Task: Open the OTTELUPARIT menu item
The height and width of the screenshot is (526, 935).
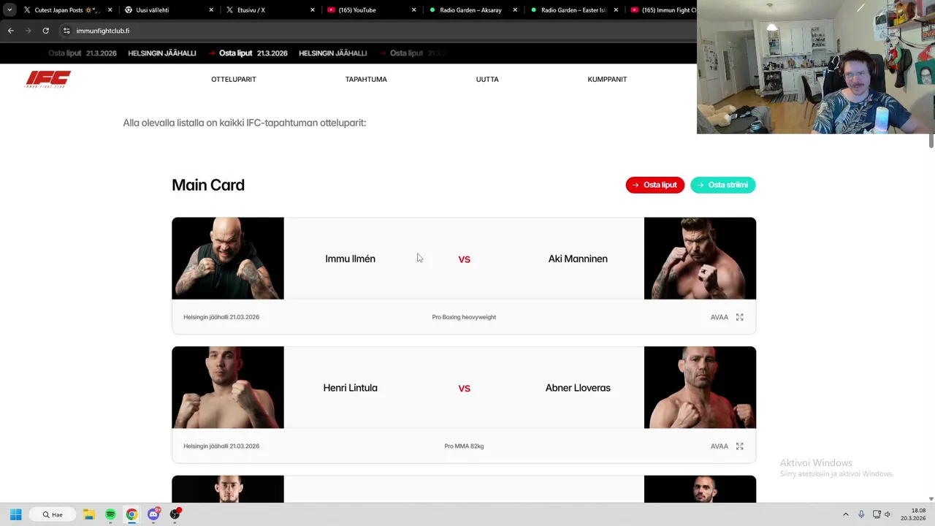Action: click(234, 79)
